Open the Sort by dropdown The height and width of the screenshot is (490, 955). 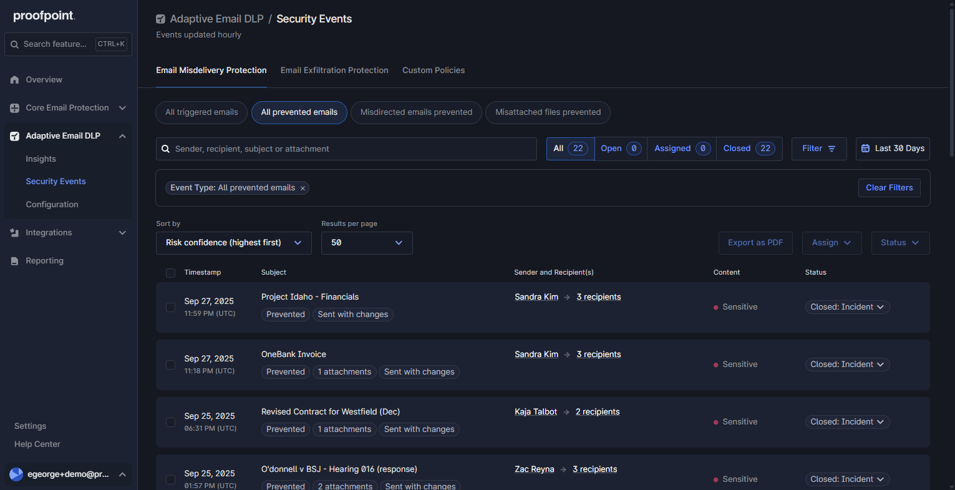234,243
